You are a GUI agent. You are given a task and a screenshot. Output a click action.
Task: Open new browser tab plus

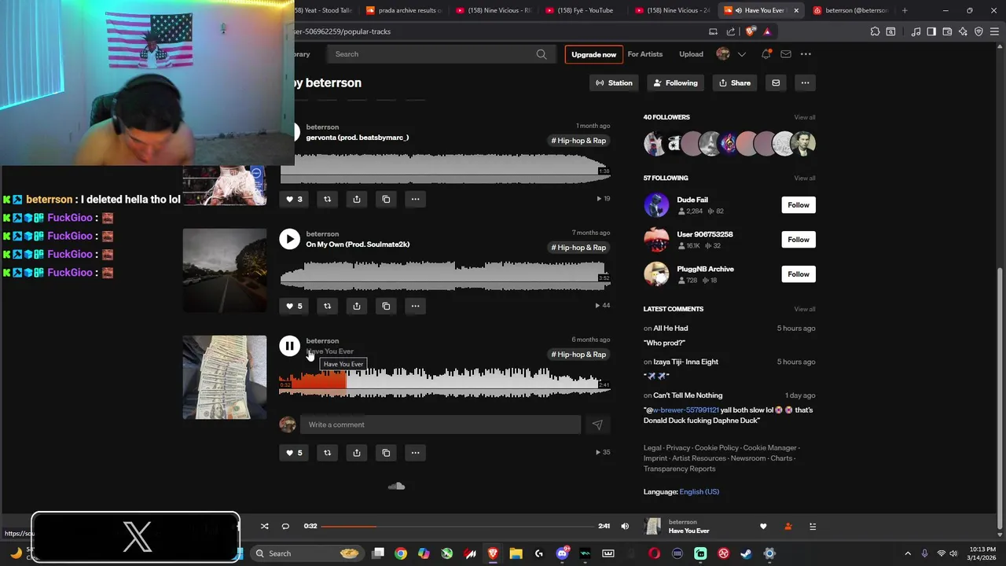[905, 10]
